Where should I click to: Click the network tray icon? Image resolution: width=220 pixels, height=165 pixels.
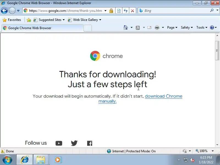tap(185, 160)
